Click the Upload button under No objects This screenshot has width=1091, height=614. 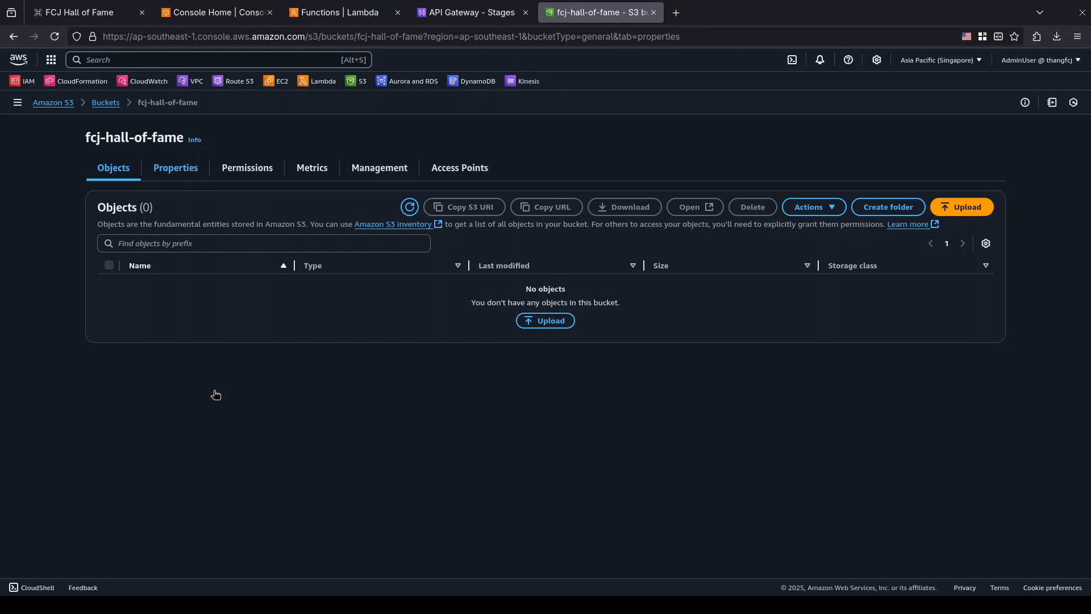545,321
